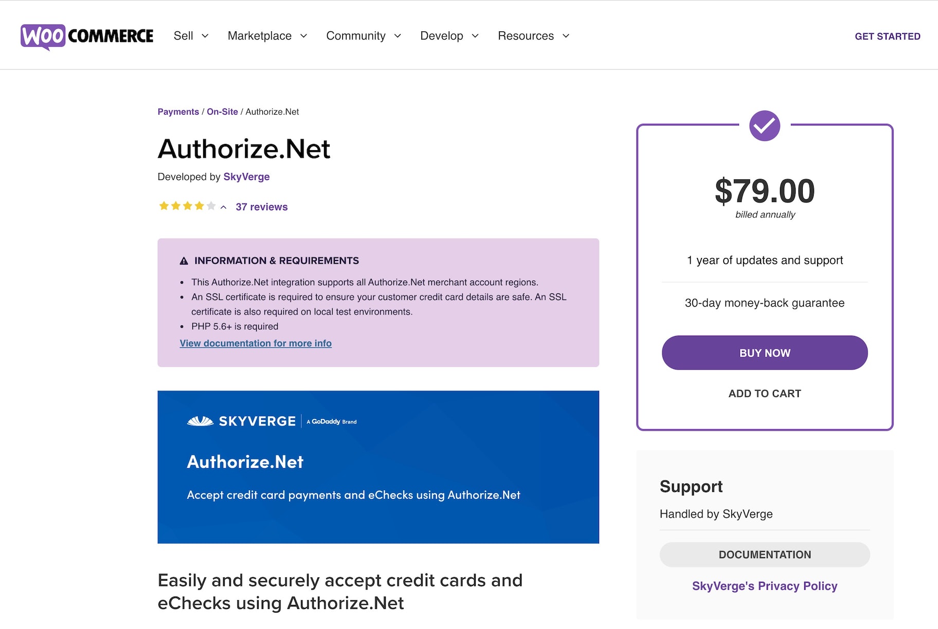Screen dimensions: 938x629
Task: Open the 37 reviews link
Action: [261, 207]
